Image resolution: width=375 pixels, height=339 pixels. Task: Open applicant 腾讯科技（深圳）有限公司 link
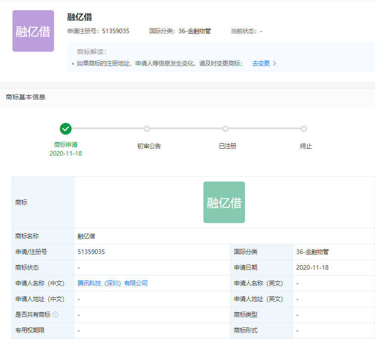(113, 283)
